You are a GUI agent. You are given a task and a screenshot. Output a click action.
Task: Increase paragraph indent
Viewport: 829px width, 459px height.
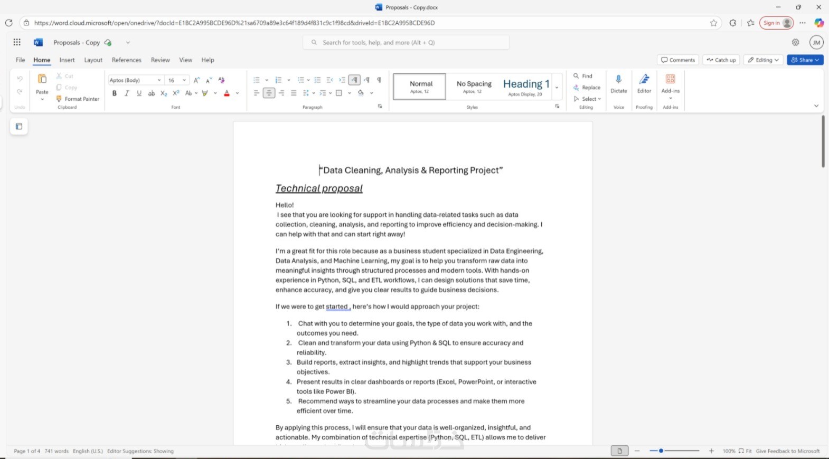click(342, 80)
